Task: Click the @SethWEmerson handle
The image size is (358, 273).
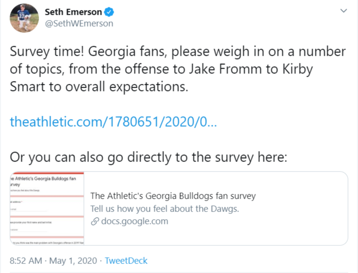Action: (79, 23)
